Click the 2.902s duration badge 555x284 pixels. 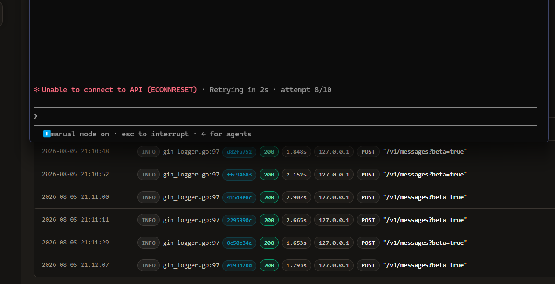pos(297,197)
